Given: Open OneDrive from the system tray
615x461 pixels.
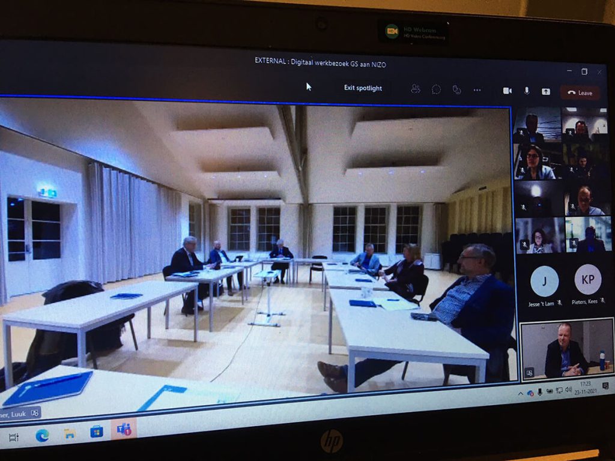Looking at the screenshot, I should [x=530, y=393].
